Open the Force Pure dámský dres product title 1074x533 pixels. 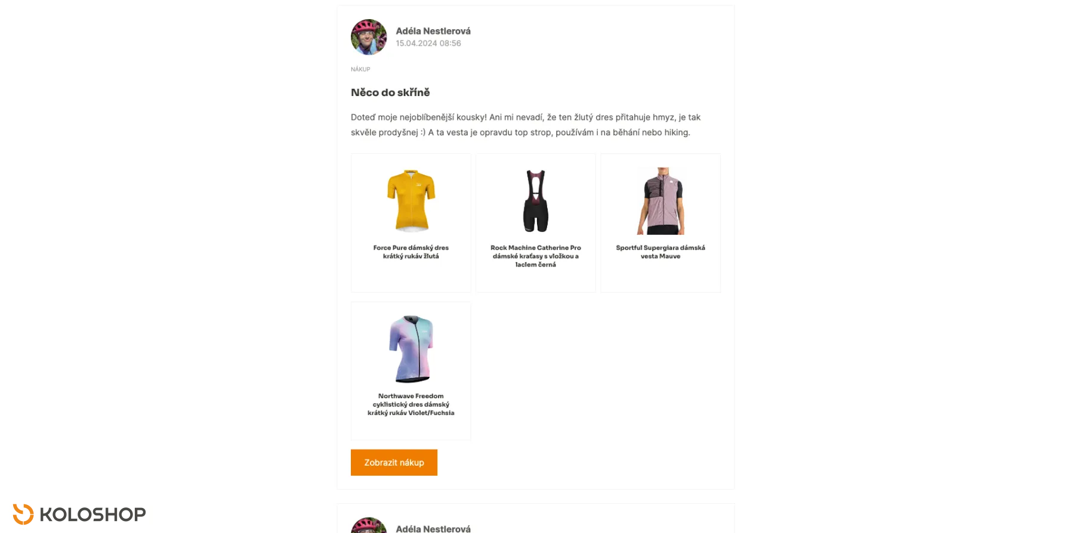[411, 252]
